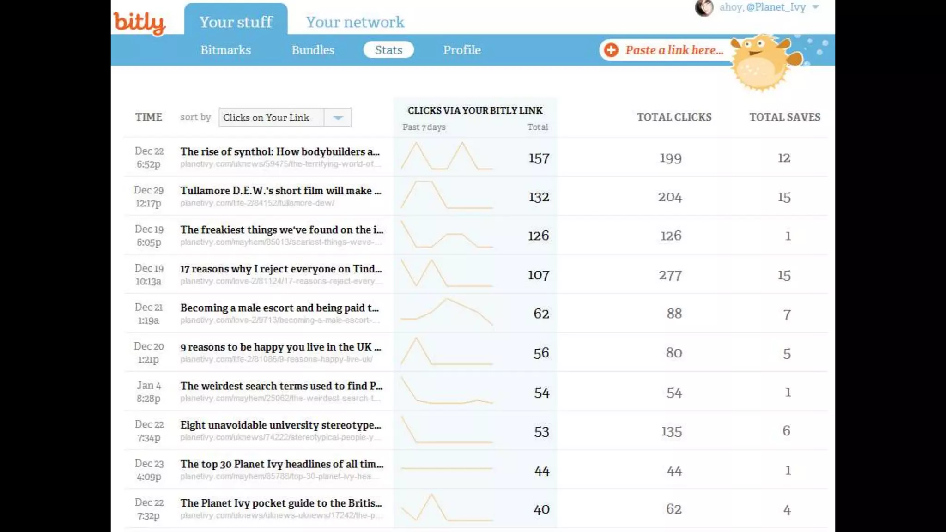This screenshot has height=532, width=946.
Task: Click the sparkline chart for the synthol row
Action: (446, 157)
